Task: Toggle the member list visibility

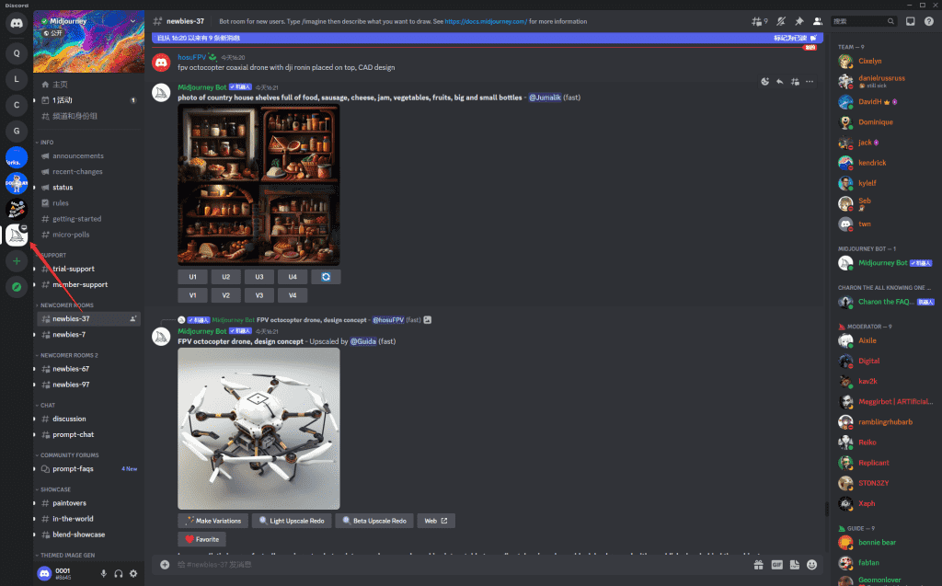Action: point(817,20)
